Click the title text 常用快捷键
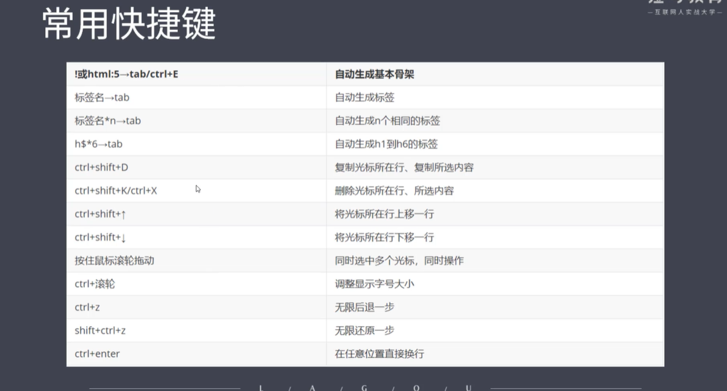This screenshot has height=391, width=727. click(x=129, y=24)
